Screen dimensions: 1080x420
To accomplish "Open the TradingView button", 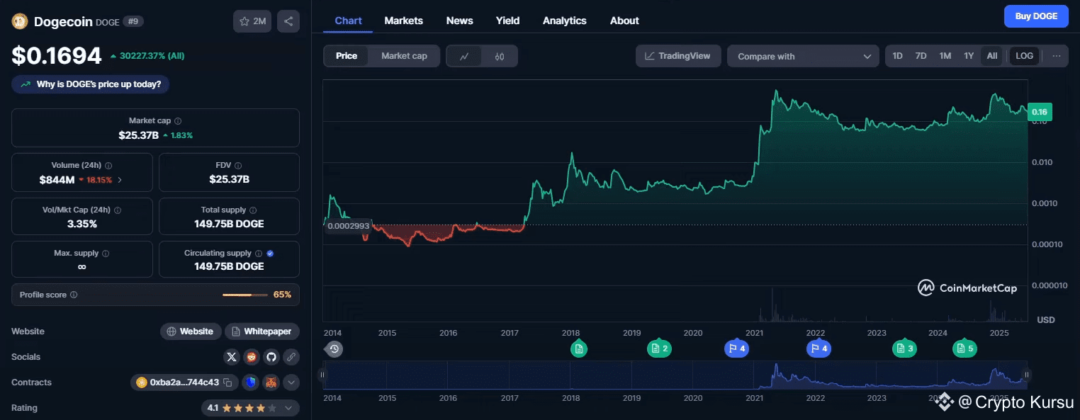I will 678,56.
